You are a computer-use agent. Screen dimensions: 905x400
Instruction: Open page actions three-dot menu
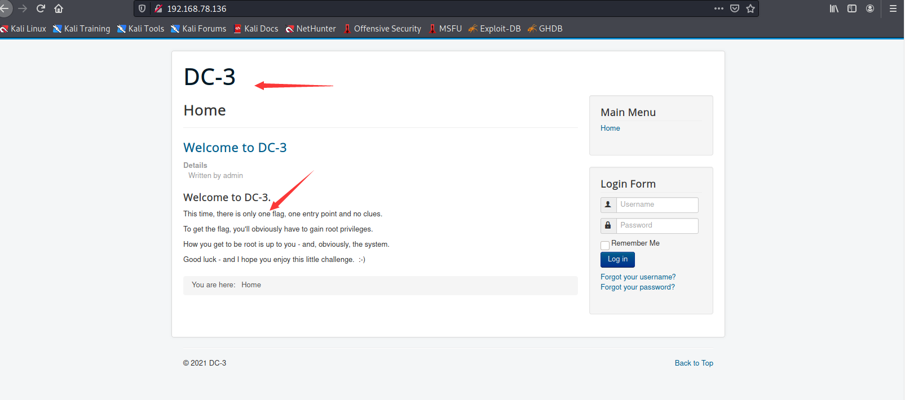718,8
